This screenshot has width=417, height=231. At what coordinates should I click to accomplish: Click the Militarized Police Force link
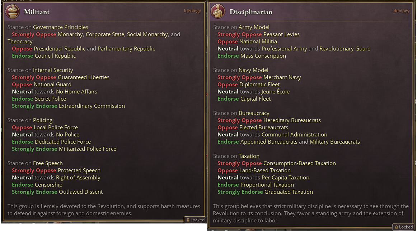[88, 149]
